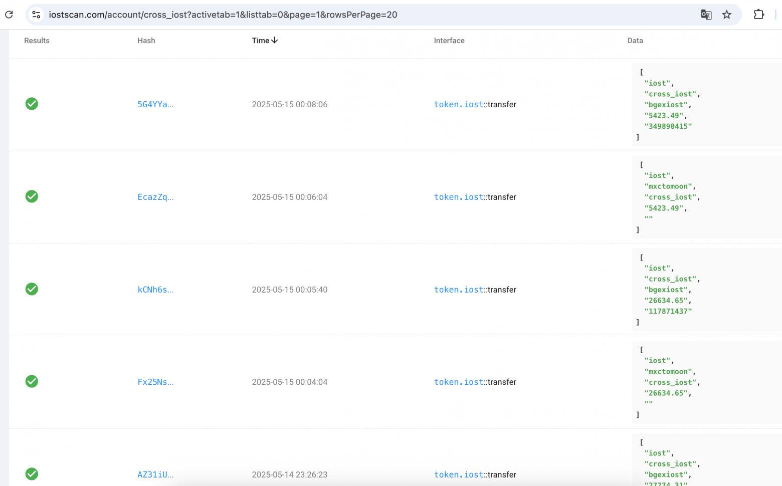The width and height of the screenshot is (782, 486).
Task: Click "bgexiost" in 5G4YYa row data
Action: [x=666, y=105]
